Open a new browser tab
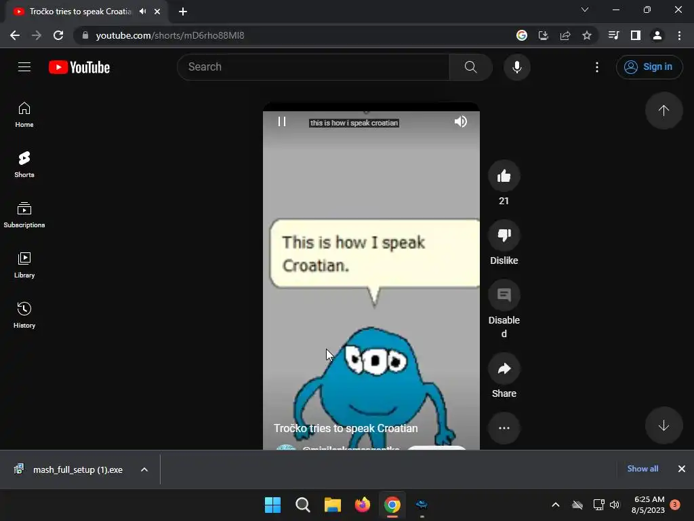 (183, 12)
